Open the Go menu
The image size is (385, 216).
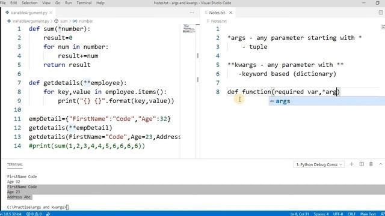pyautogui.click(x=58, y=3)
